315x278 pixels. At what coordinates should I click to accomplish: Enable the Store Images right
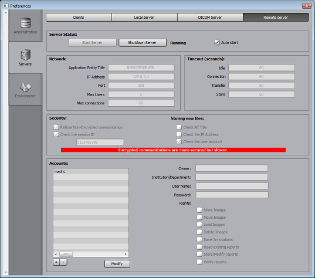click(199, 210)
